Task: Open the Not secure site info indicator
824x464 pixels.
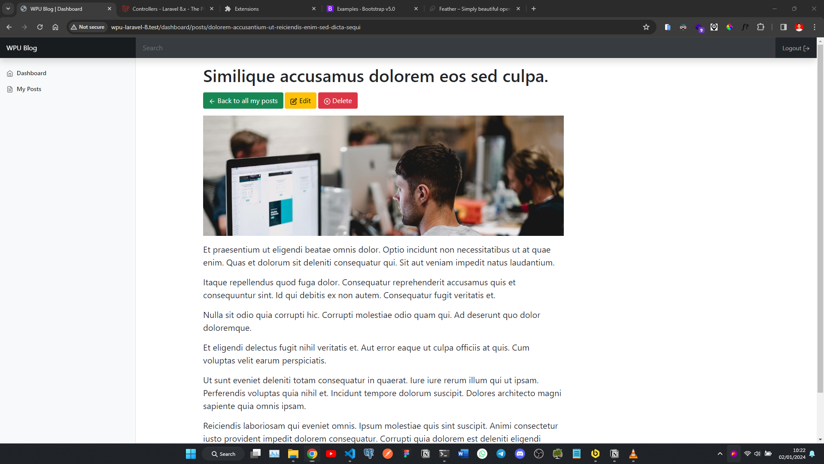Action: click(88, 27)
